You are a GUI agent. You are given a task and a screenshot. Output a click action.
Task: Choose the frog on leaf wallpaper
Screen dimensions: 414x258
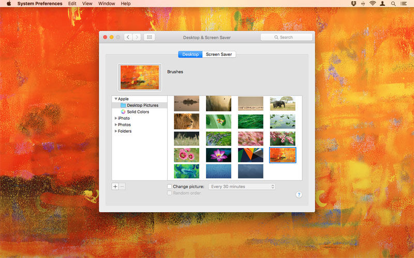(218, 121)
